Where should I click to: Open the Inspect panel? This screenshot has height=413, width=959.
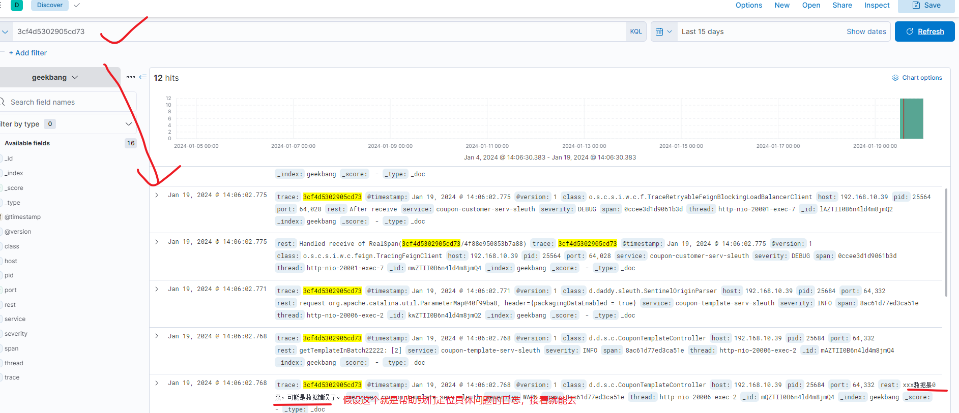(x=877, y=5)
